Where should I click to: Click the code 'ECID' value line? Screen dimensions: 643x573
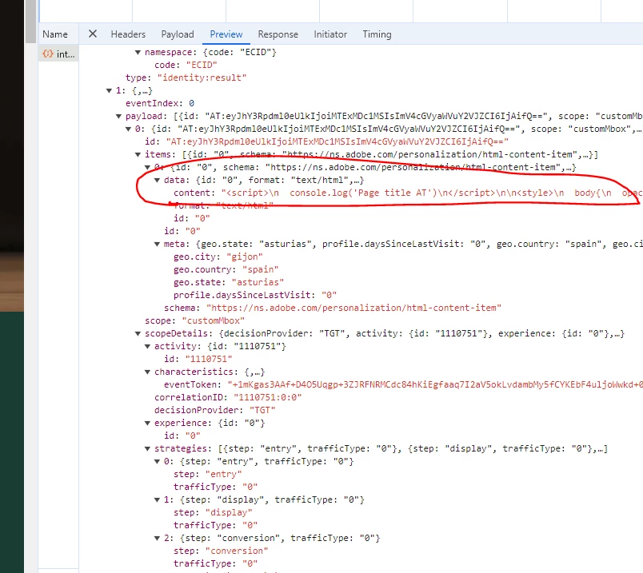[x=186, y=66]
